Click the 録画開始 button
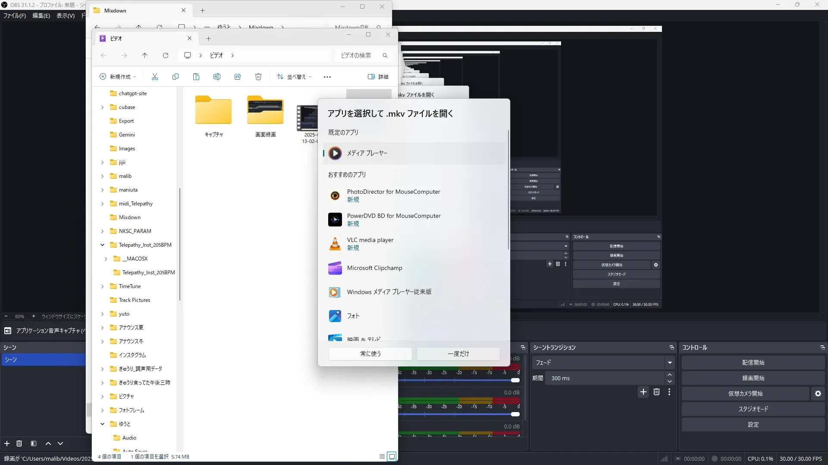The height and width of the screenshot is (465, 828). click(753, 378)
